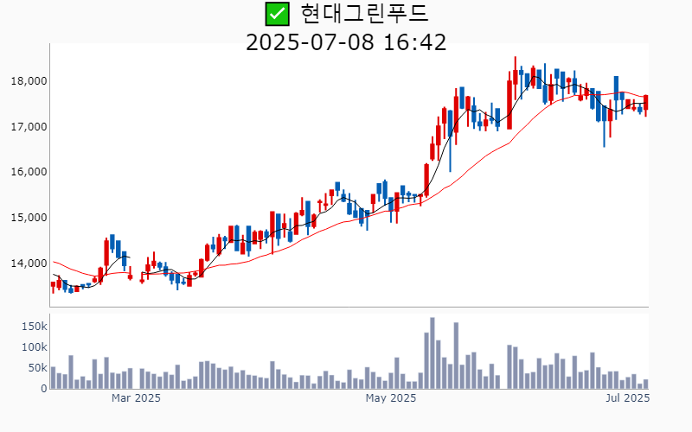The height and width of the screenshot is (432, 692).
Task: Click the 14,000 price axis label
Action: tap(29, 264)
